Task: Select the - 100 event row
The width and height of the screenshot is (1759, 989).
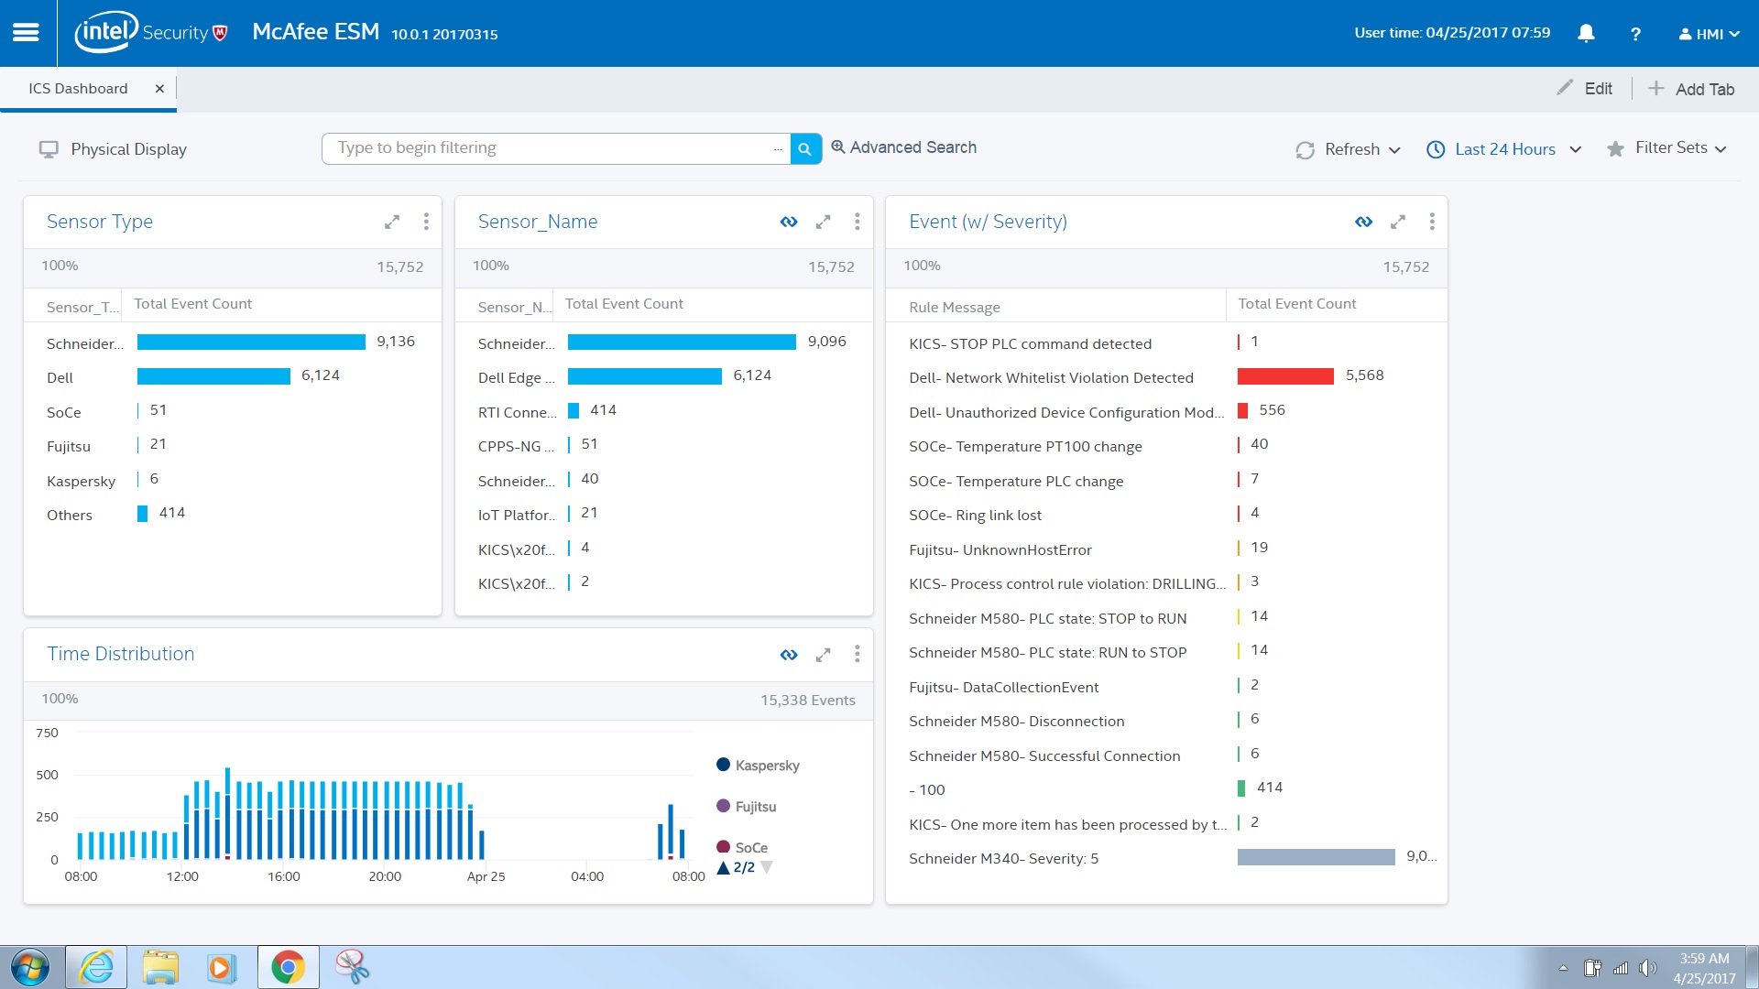Action: pos(1166,789)
